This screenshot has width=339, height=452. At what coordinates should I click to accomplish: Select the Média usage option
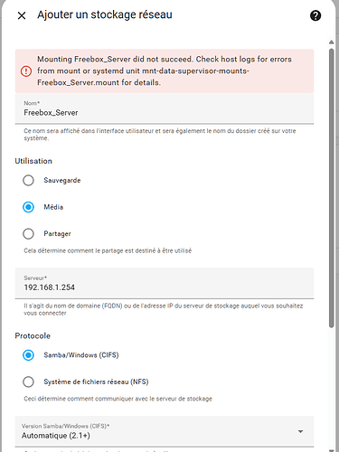coord(28,207)
